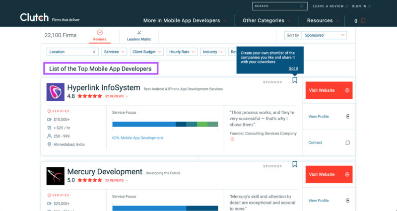Open the Mercury Development company title
This screenshot has height=211, width=397.
click(105, 172)
